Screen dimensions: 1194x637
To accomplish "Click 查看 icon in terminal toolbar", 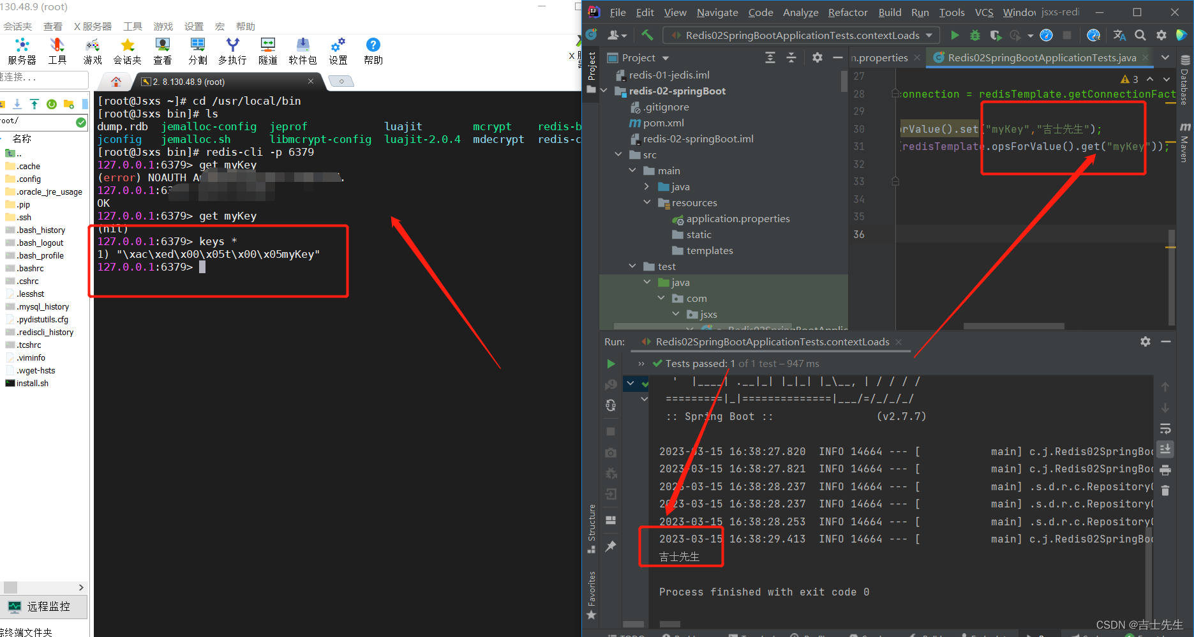I will tap(163, 51).
